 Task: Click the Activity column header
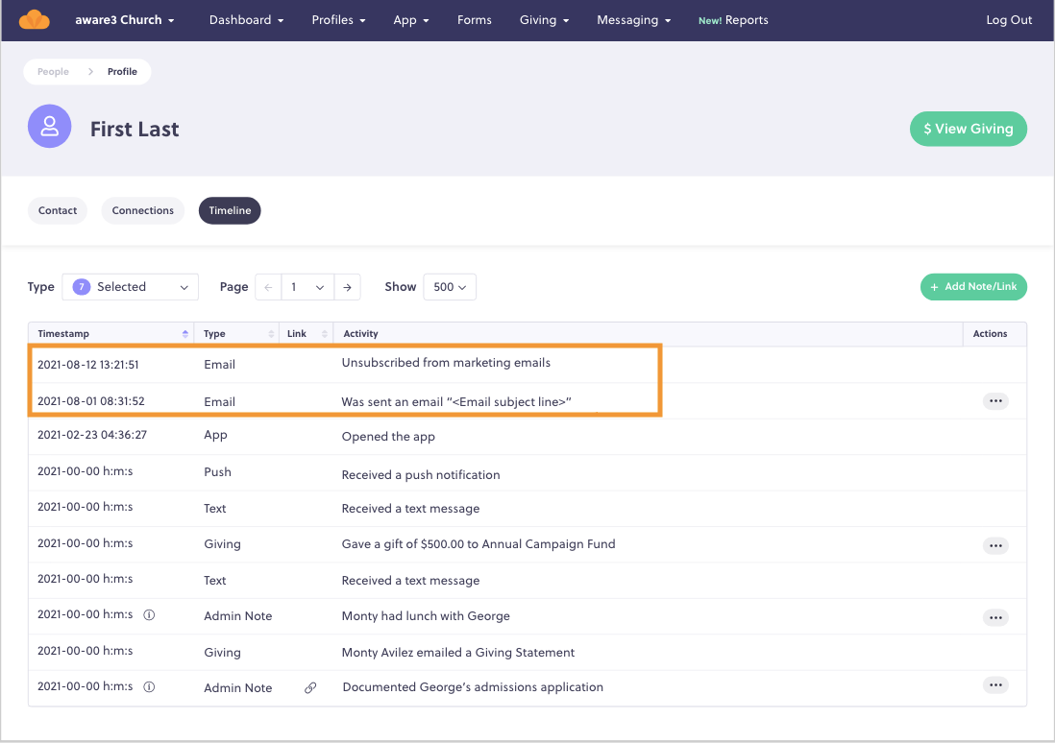click(x=360, y=334)
